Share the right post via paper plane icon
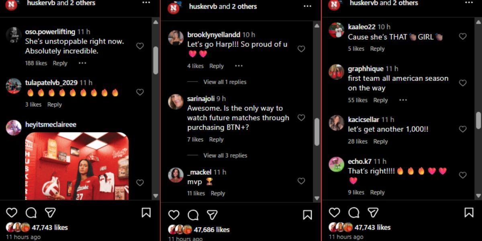The width and height of the screenshot is (482, 241). 373,212
